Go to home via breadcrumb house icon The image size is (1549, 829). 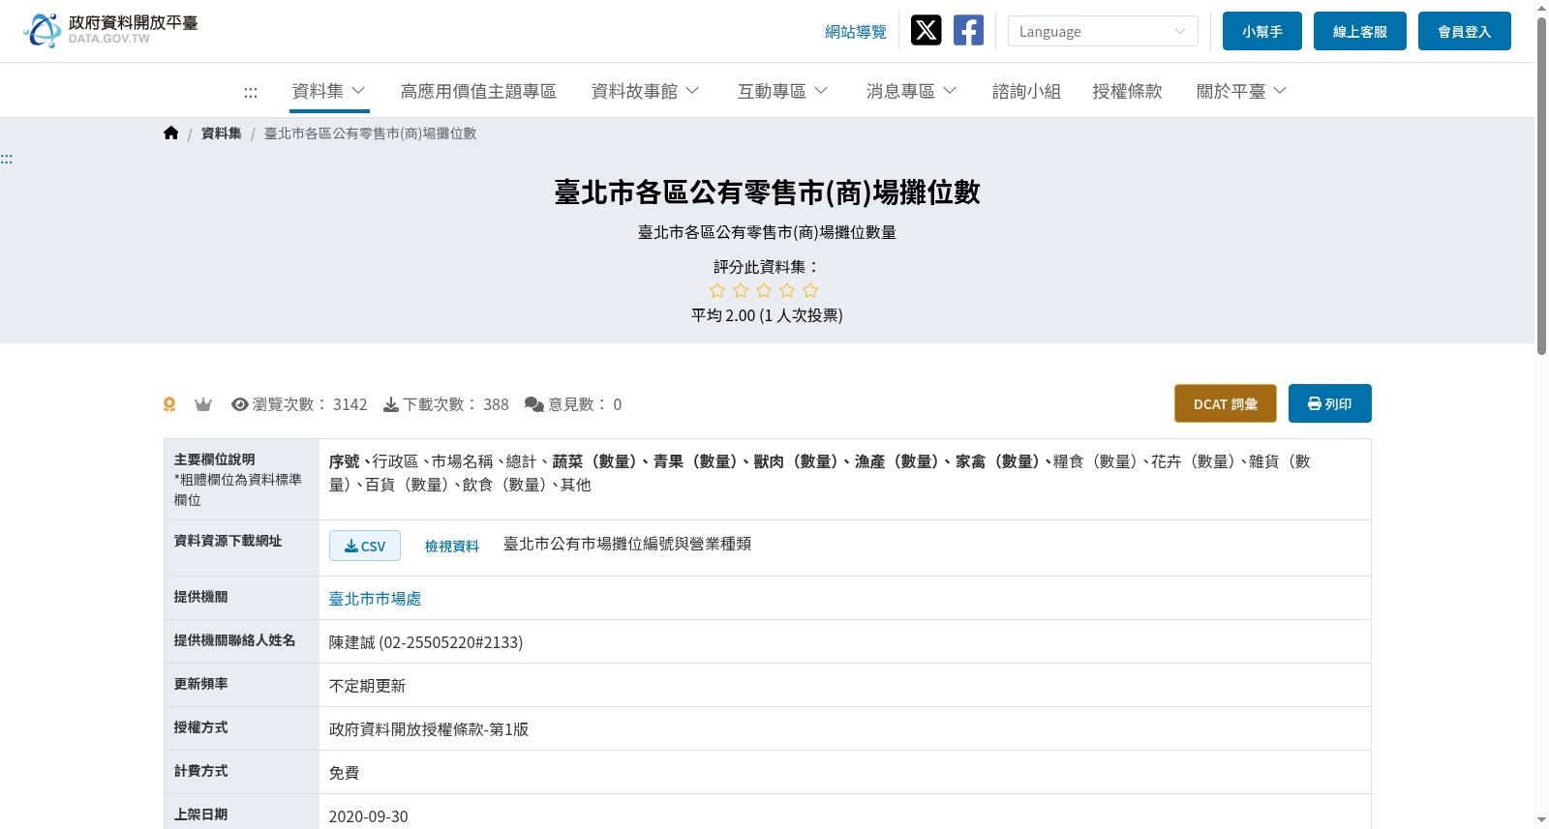click(x=171, y=133)
